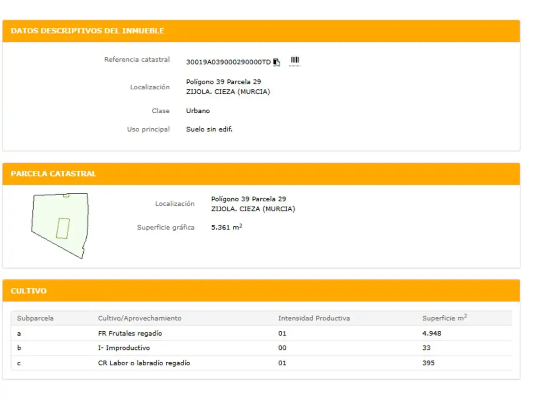This screenshot has width=535, height=401.
Task: Click subparcela 'a' cell
Action: click(x=19, y=333)
